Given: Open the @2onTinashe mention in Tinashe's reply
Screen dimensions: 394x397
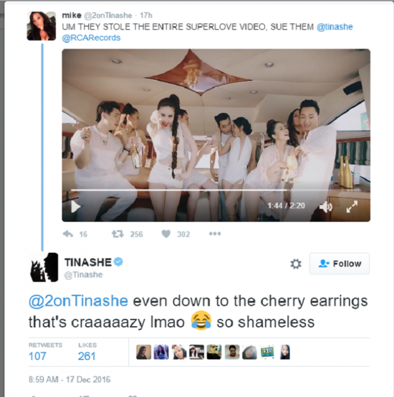Looking at the screenshot, I should pos(78,301).
